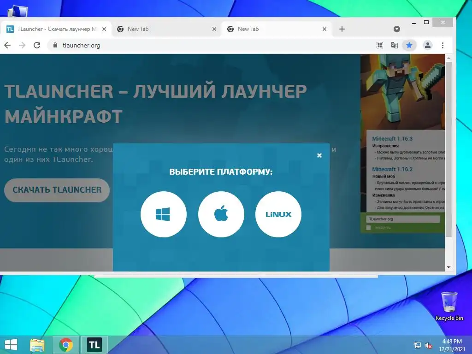Click the network tray icon

[418, 345]
